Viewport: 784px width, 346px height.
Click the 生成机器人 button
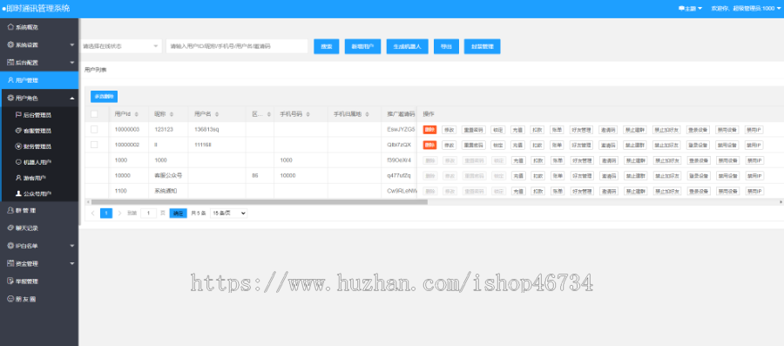pos(407,46)
